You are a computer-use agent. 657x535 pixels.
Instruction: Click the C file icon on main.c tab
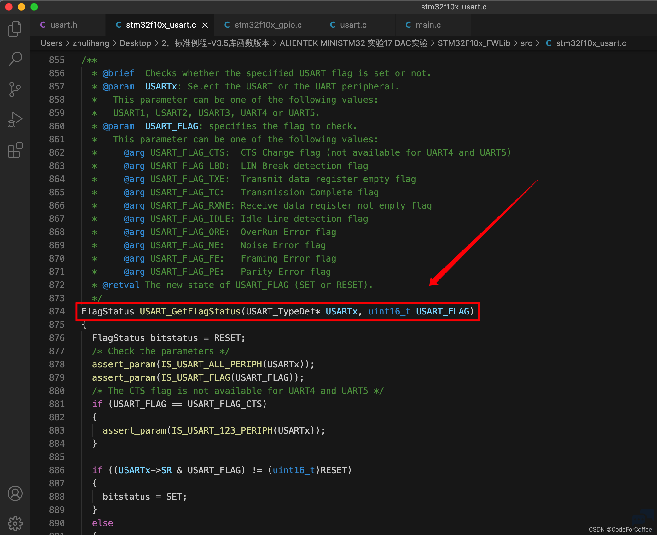pos(408,25)
